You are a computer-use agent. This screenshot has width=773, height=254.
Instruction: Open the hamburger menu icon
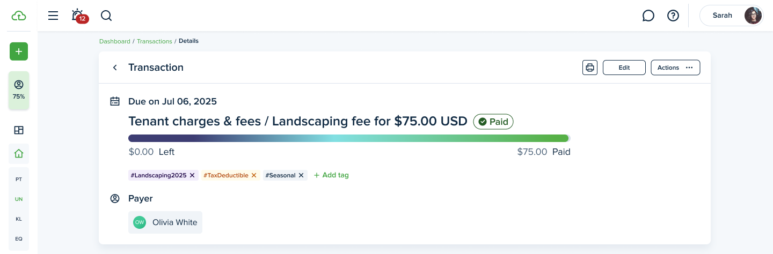point(53,16)
